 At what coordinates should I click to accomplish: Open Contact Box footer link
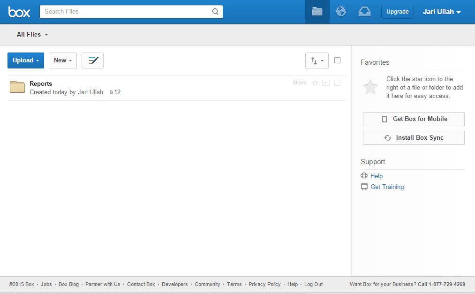(141, 284)
